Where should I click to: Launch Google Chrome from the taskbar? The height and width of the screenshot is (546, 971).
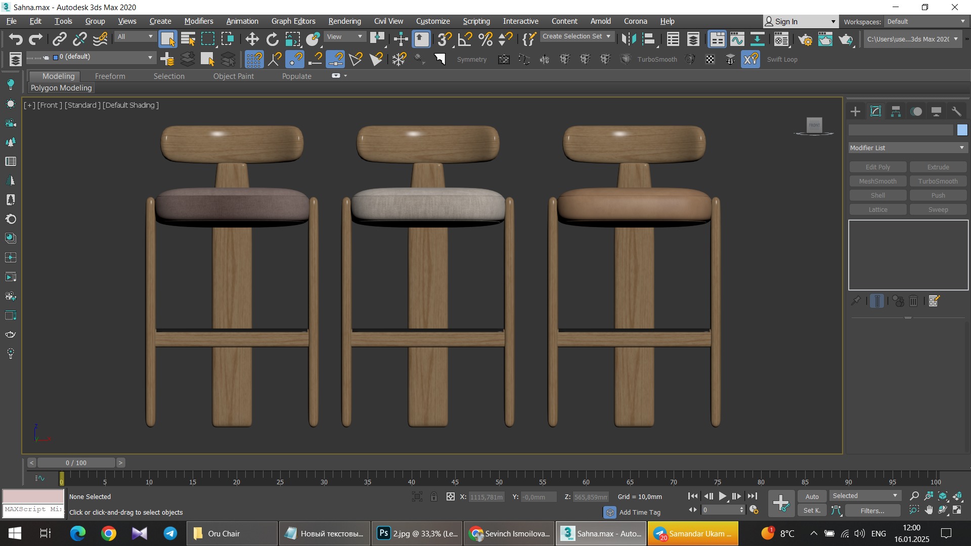[x=108, y=533]
